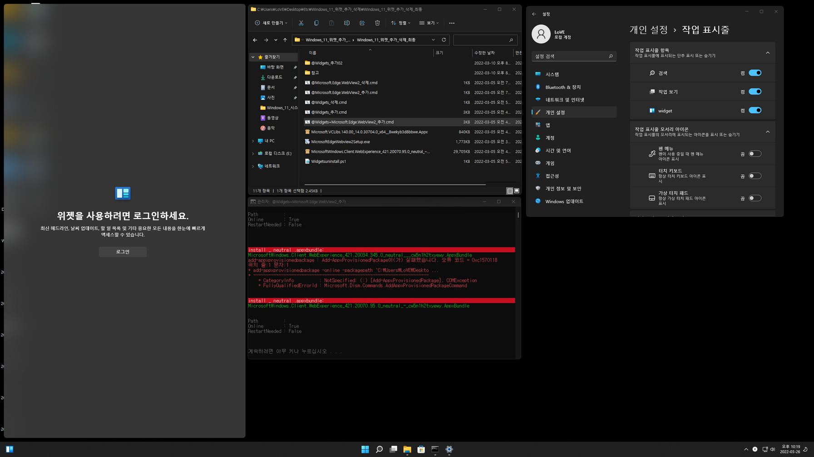Open Microsoft Store from taskbar
814x457 pixels.
(421, 449)
